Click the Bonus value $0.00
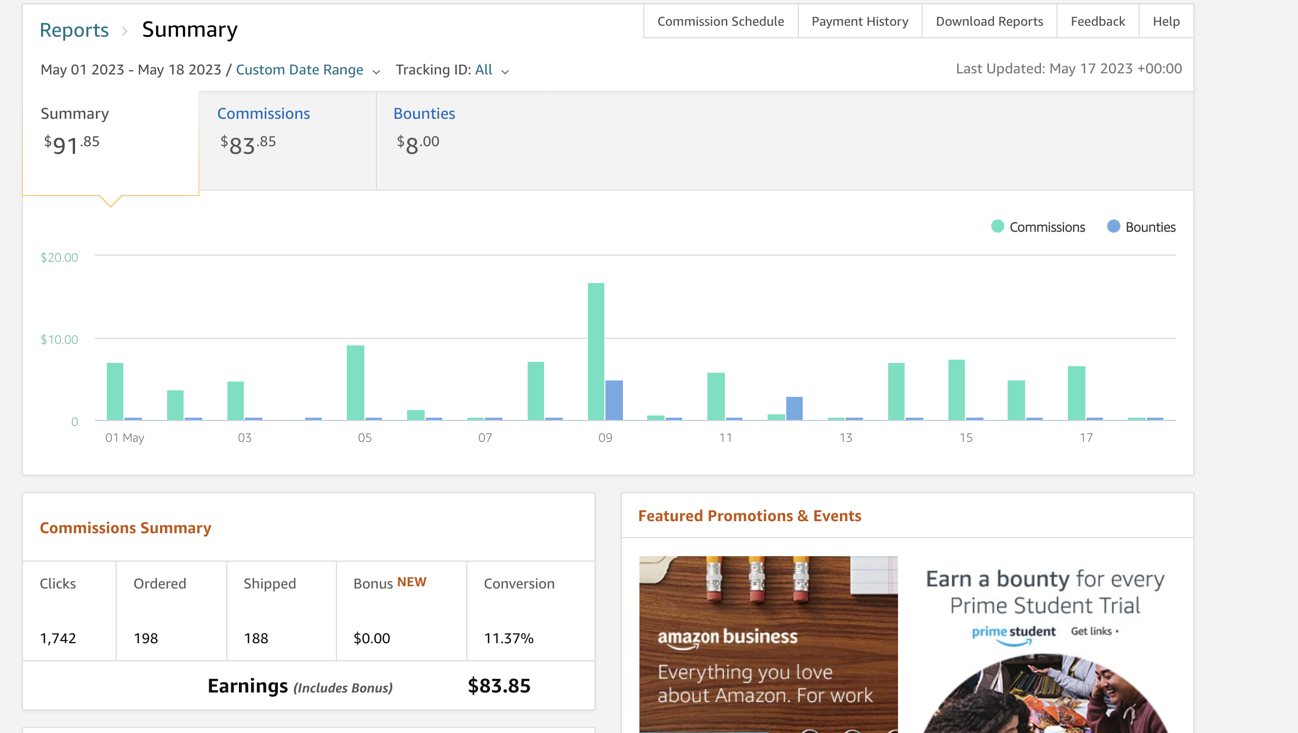 pyautogui.click(x=372, y=638)
